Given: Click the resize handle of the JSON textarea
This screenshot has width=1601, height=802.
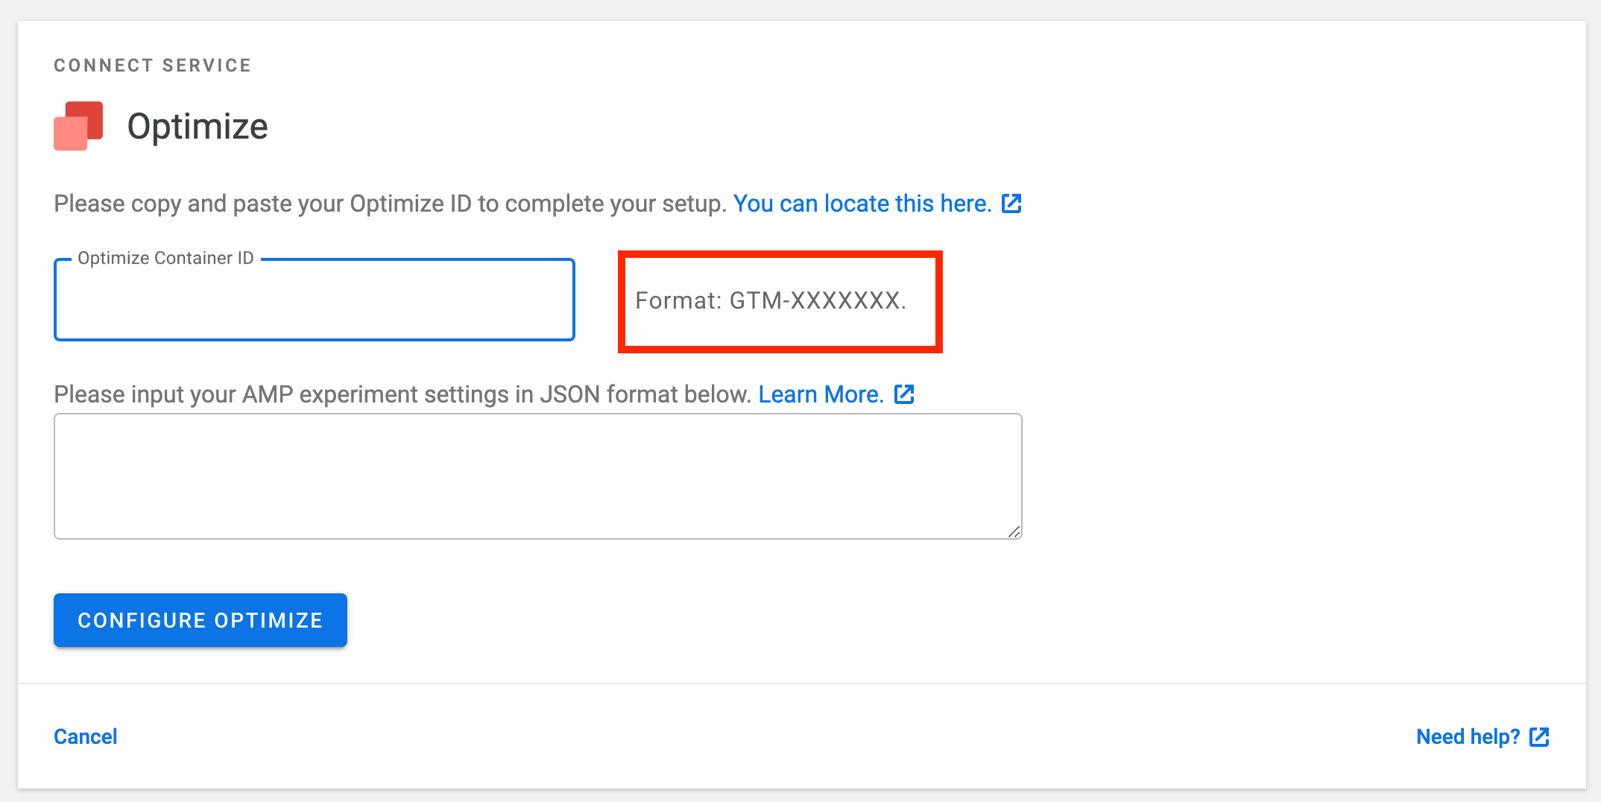Looking at the screenshot, I should [1014, 531].
